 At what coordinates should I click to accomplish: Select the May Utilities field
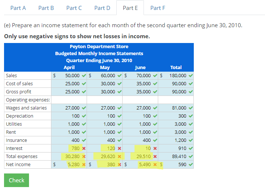[105, 124]
